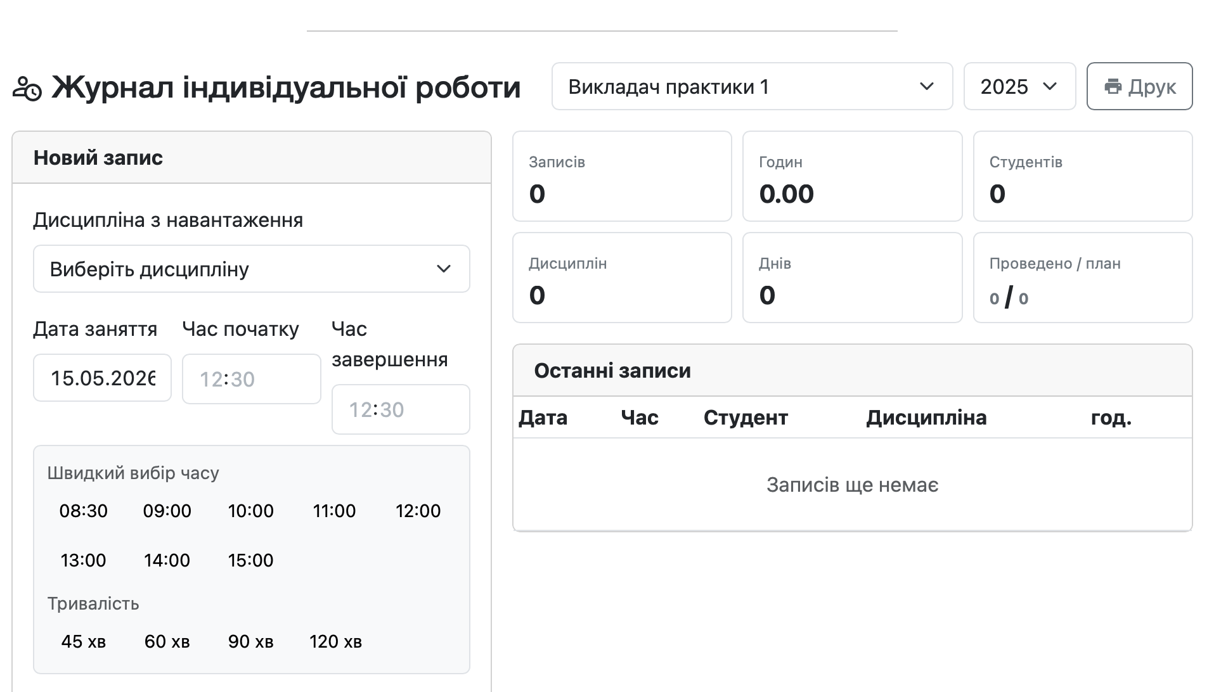The height and width of the screenshot is (692, 1221).
Task: Pick quick start time 09:00
Action: pyautogui.click(x=167, y=511)
